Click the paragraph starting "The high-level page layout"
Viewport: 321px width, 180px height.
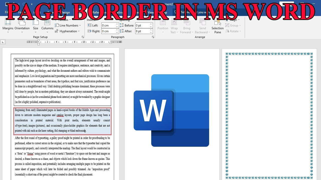[x=62, y=81]
